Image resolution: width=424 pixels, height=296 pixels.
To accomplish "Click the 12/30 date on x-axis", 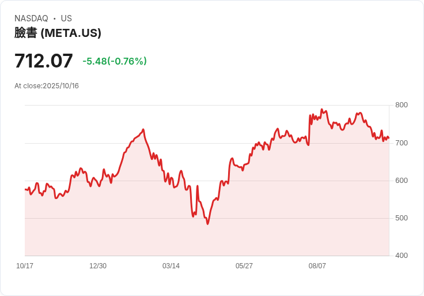I will click(98, 266).
